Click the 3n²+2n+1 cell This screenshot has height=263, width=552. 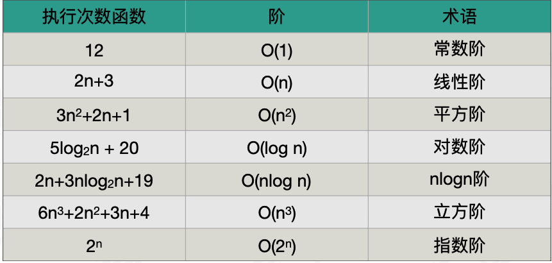coord(94,114)
